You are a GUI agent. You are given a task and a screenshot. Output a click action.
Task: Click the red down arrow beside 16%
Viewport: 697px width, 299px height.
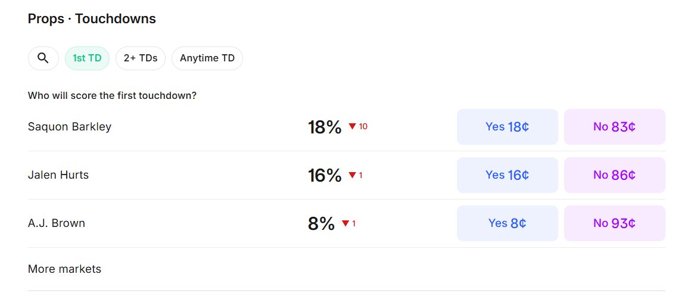353,175
